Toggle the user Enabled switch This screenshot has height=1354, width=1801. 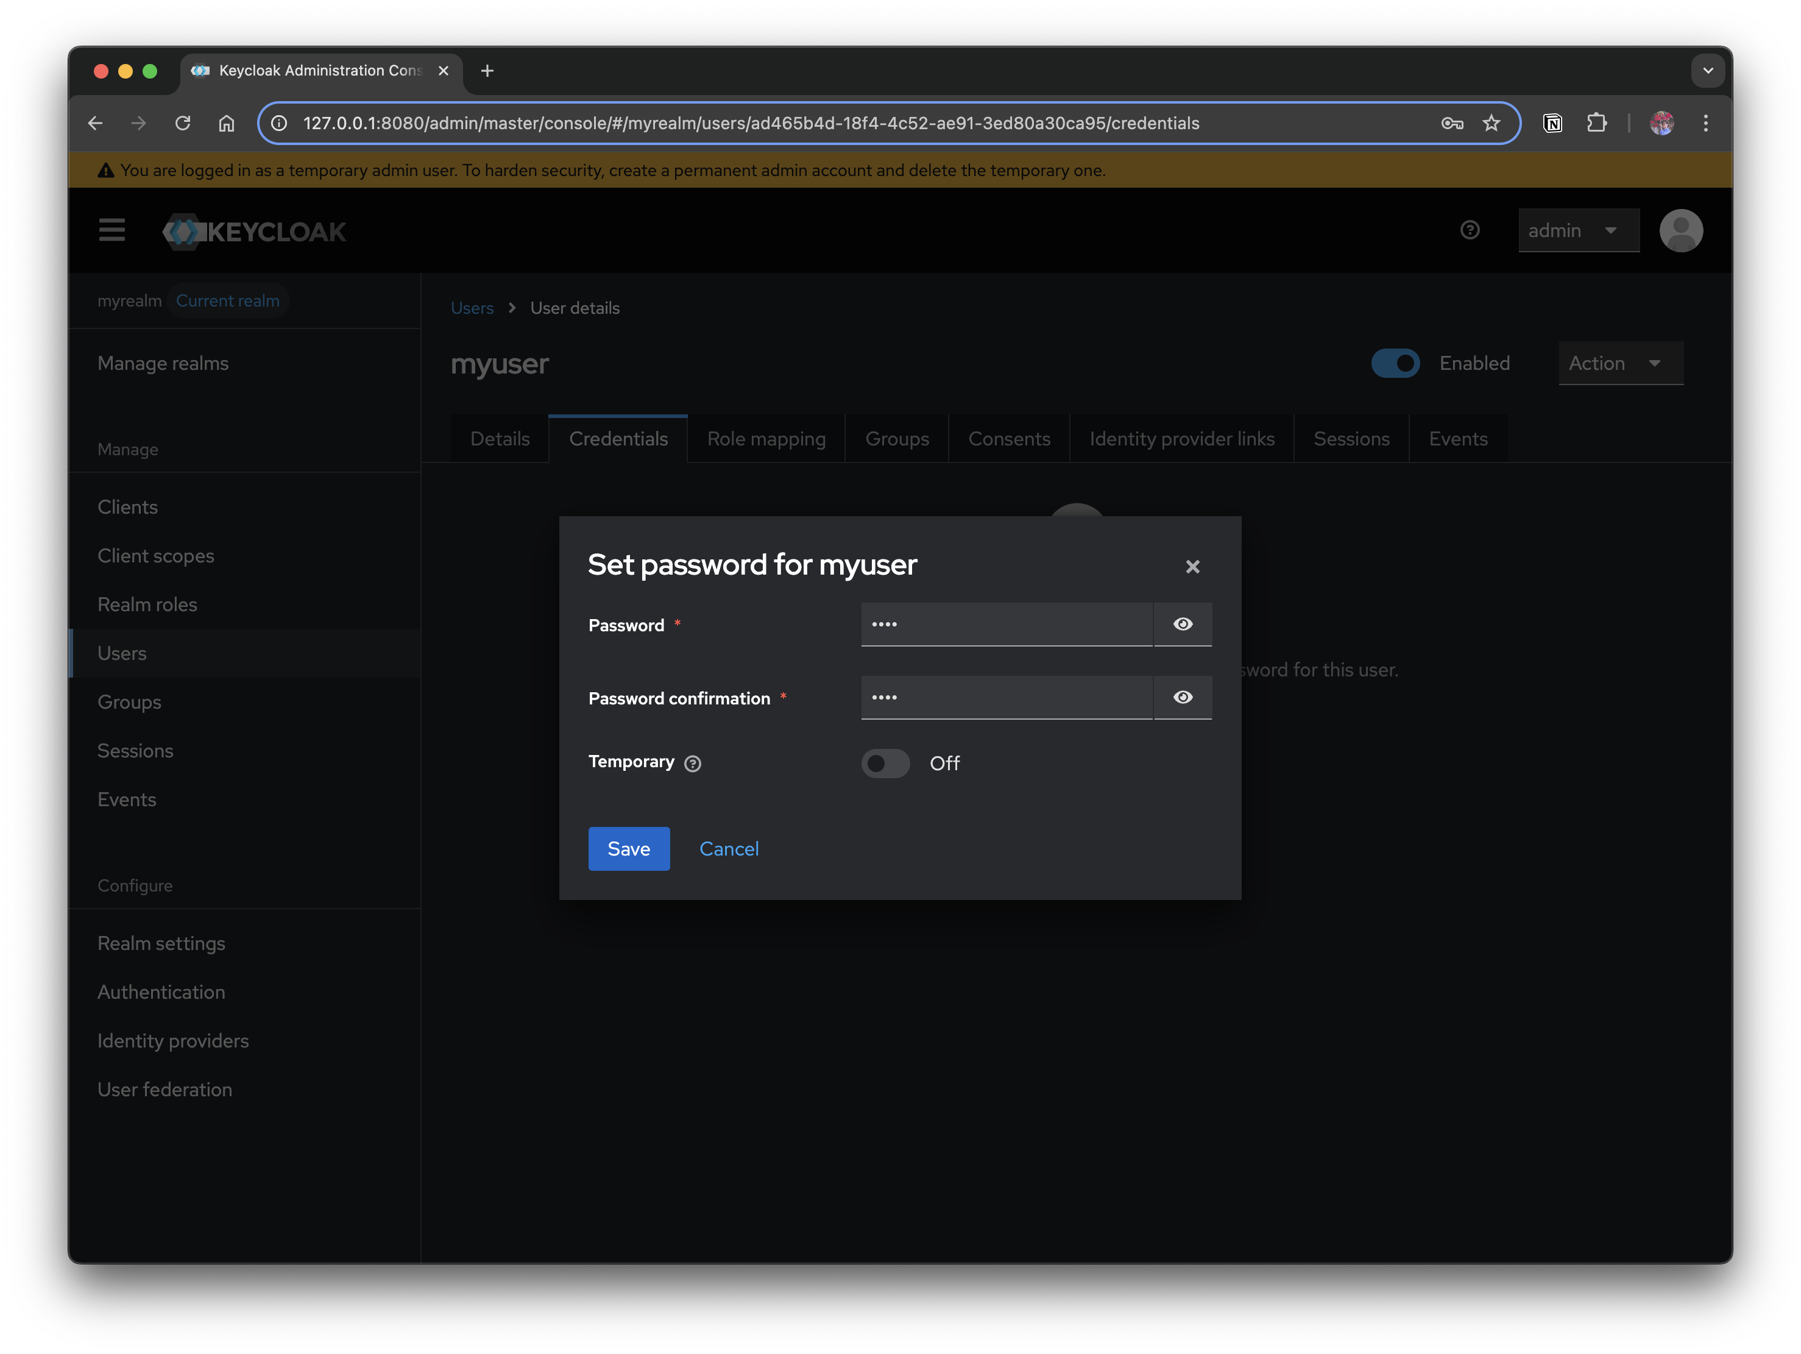pyautogui.click(x=1395, y=363)
